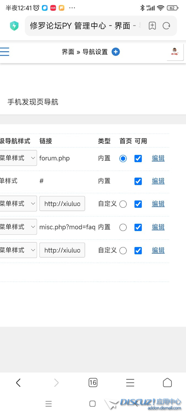Add page to bookmarks icon
The width and height of the screenshot is (186, 415).
(152, 26)
